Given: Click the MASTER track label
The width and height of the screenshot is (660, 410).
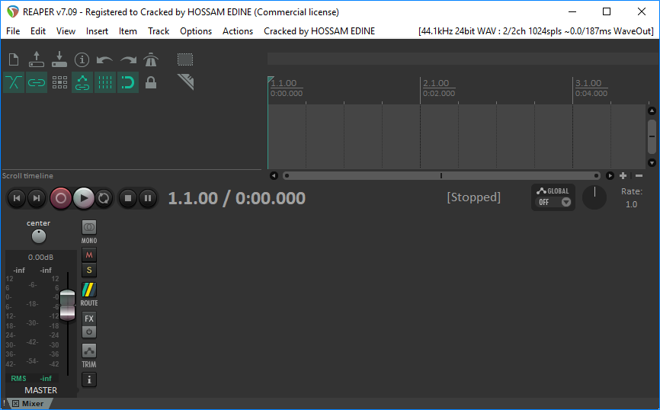Looking at the screenshot, I should click(x=41, y=390).
